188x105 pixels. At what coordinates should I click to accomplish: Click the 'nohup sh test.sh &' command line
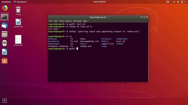point(80,27)
